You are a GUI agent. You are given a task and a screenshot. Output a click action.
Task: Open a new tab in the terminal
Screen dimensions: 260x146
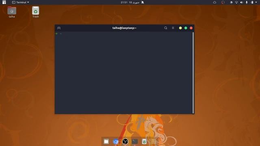pos(59,28)
